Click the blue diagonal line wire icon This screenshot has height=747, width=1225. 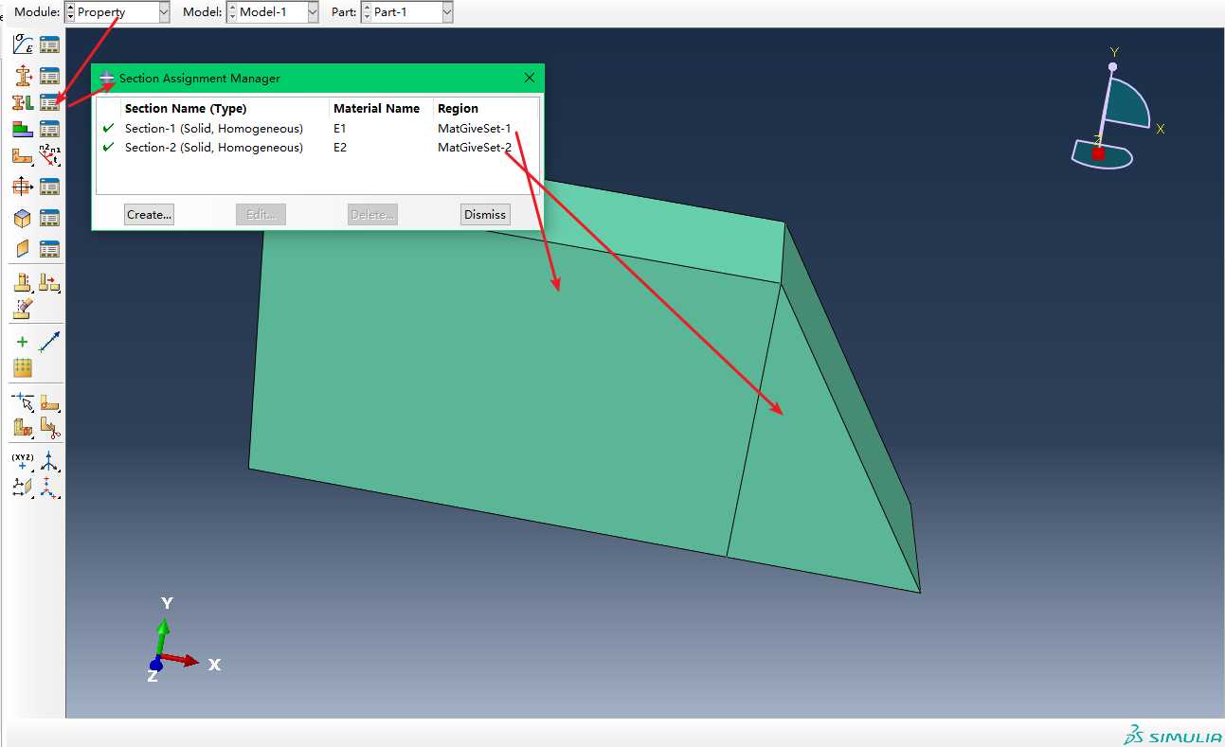(x=50, y=342)
